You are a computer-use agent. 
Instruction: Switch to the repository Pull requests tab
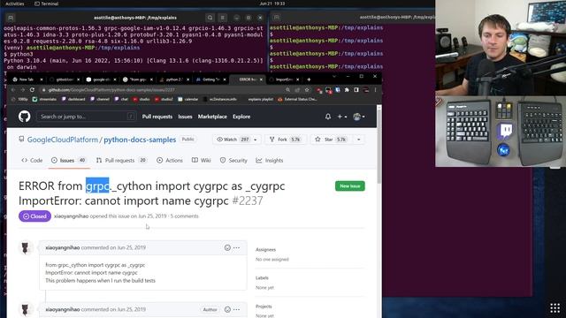pyautogui.click(x=121, y=161)
